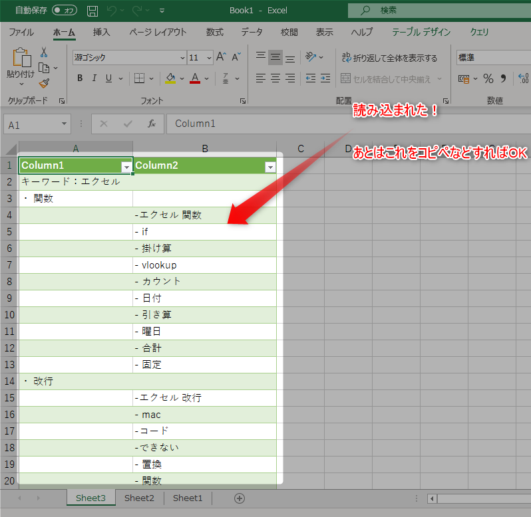Align text right
531x517 pixels.
[x=290, y=78]
